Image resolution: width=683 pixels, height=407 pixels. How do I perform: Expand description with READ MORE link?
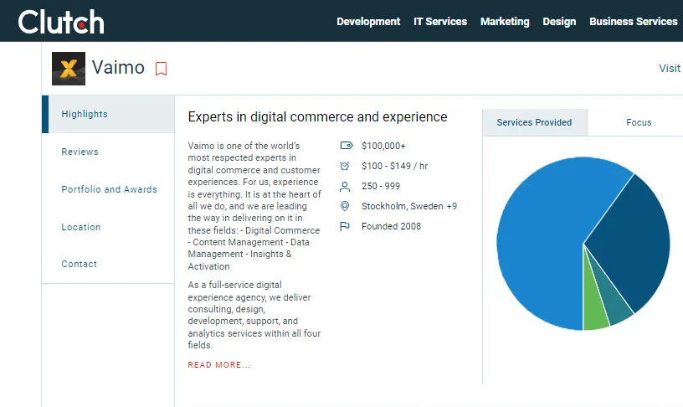(x=219, y=365)
